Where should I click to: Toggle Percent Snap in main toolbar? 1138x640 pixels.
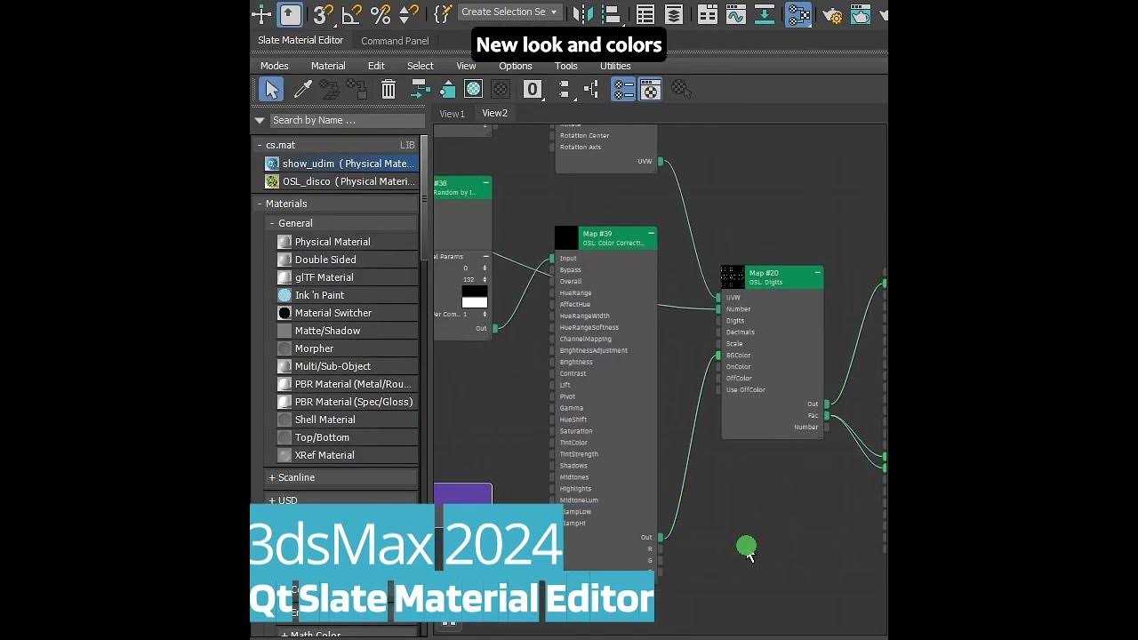[x=381, y=13]
